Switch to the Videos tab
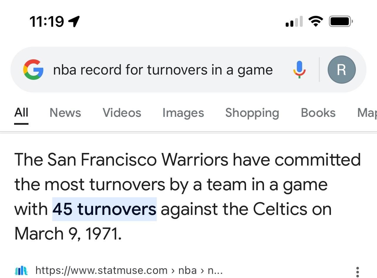Screen dimensions: 377x278 click(x=122, y=113)
